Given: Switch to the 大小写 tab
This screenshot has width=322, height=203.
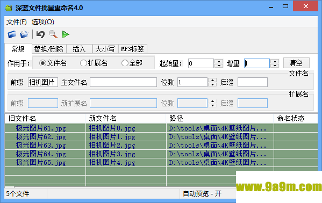Looking at the screenshot, I should 105,49.
